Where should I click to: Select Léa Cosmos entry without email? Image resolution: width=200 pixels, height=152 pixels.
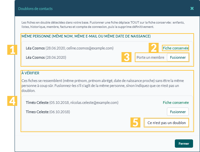(46, 57)
